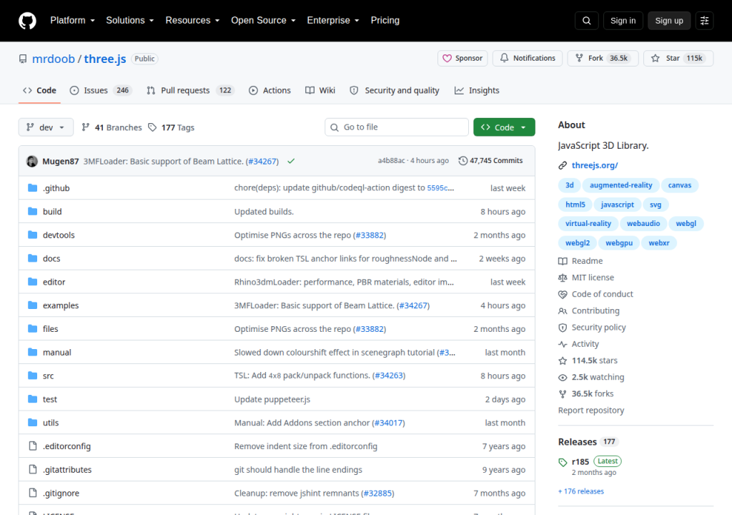Open the manual folder name
This screenshot has height=515, width=732.
[57, 353]
